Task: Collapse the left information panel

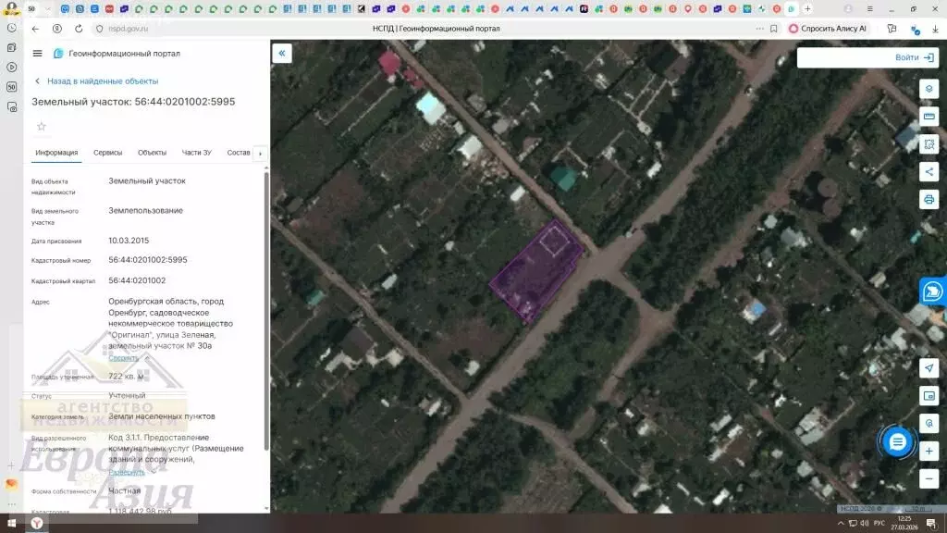Action: click(x=282, y=54)
